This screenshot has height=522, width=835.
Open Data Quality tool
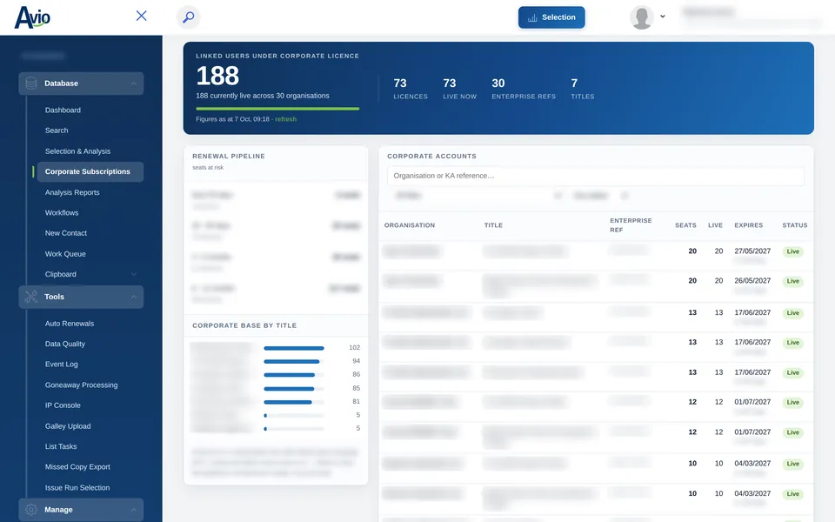tap(65, 345)
